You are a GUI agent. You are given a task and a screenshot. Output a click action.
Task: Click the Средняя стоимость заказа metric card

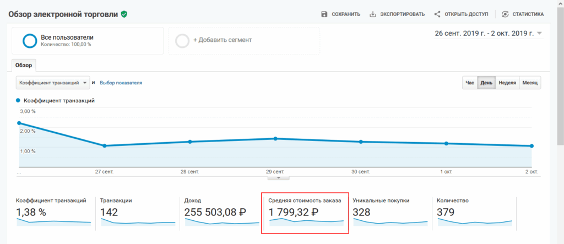(x=305, y=212)
